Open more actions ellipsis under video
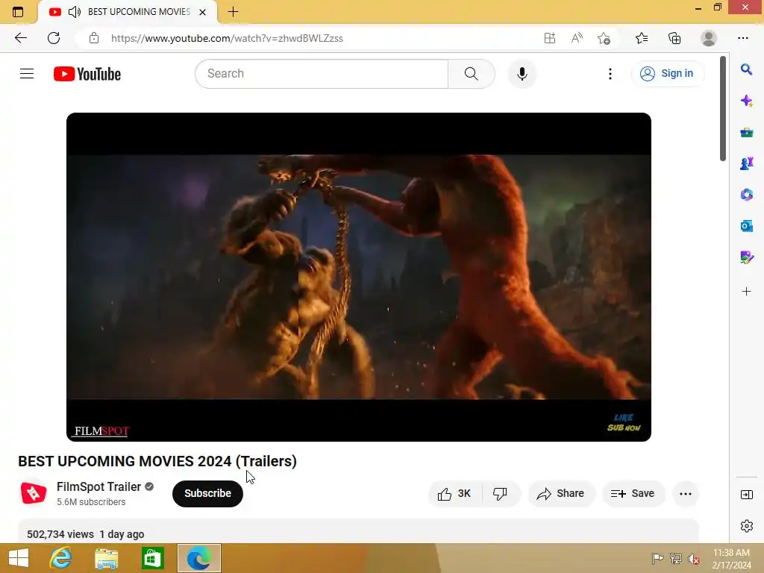 click(x=686, y=494)
